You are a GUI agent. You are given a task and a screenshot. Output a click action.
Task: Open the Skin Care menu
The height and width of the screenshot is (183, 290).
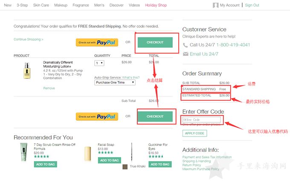click(41, 5)
